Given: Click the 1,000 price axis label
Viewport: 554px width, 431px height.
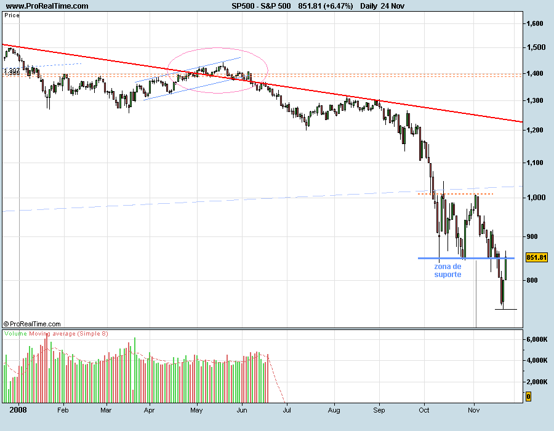Looking at the screenshot, I should [x=536, y=198].
